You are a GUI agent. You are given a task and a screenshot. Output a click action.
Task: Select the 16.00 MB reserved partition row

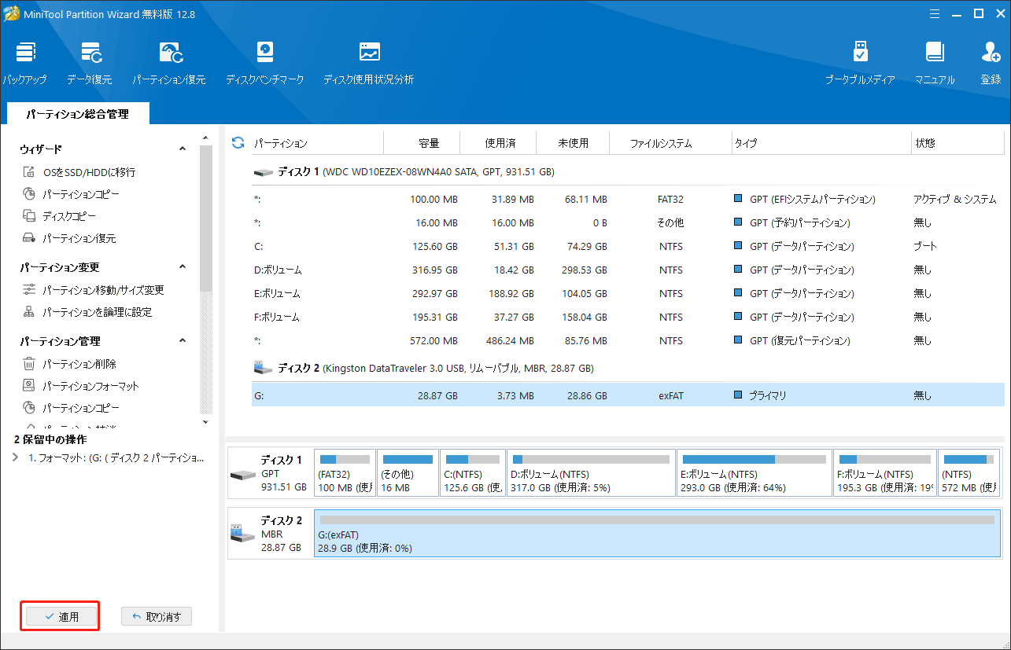[628, 222]
